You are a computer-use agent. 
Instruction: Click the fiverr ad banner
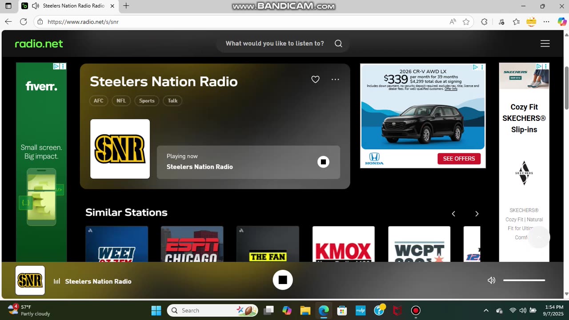click(x=41, y=162)
